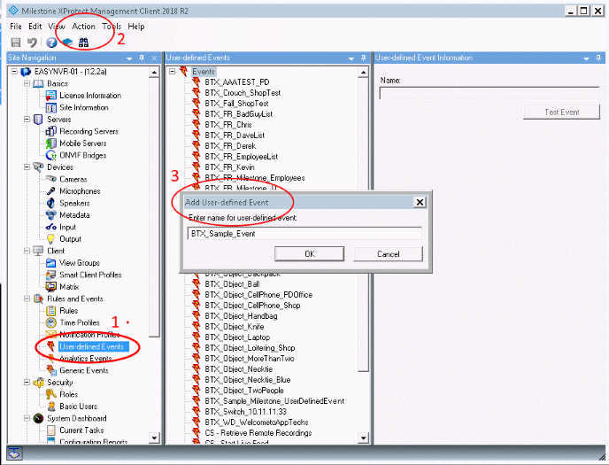Click the Test Event button
Image resolution: width=609 pixels, height=465 pixels.
click(561, 112)
